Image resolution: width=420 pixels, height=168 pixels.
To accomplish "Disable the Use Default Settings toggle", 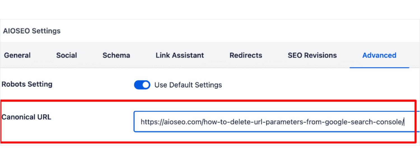I will tap(142, 85).
